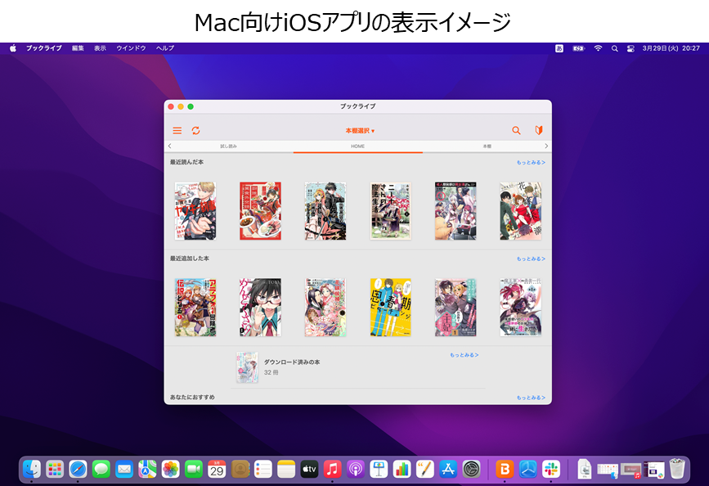Image resolution: width=709 pixels, height=486 pixels.
Task: Open the hamburger menu in BookLive
Action: pos(177,131)
